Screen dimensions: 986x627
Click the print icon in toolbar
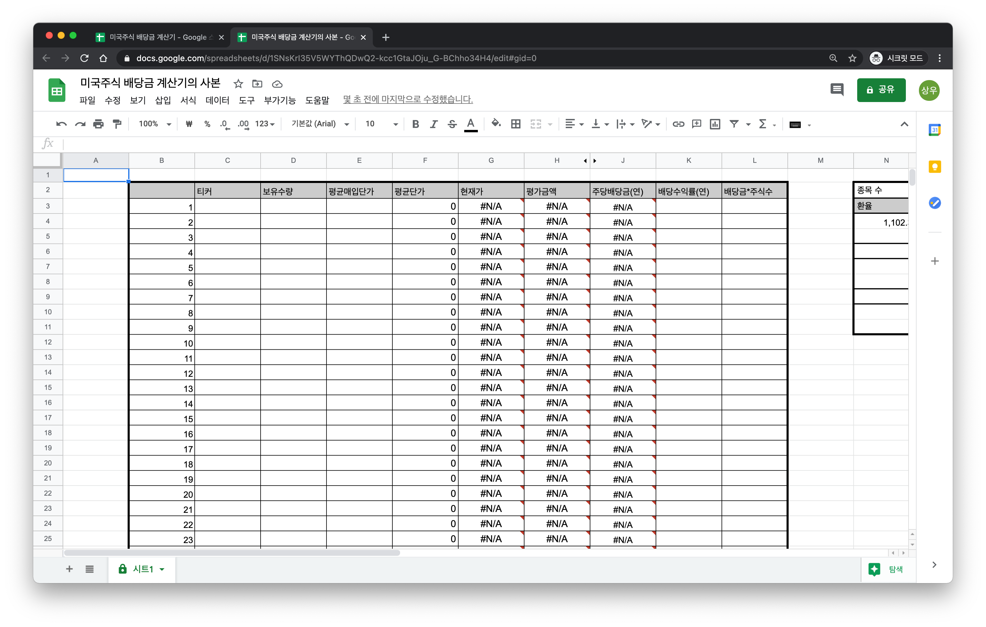tap(98, 124)
